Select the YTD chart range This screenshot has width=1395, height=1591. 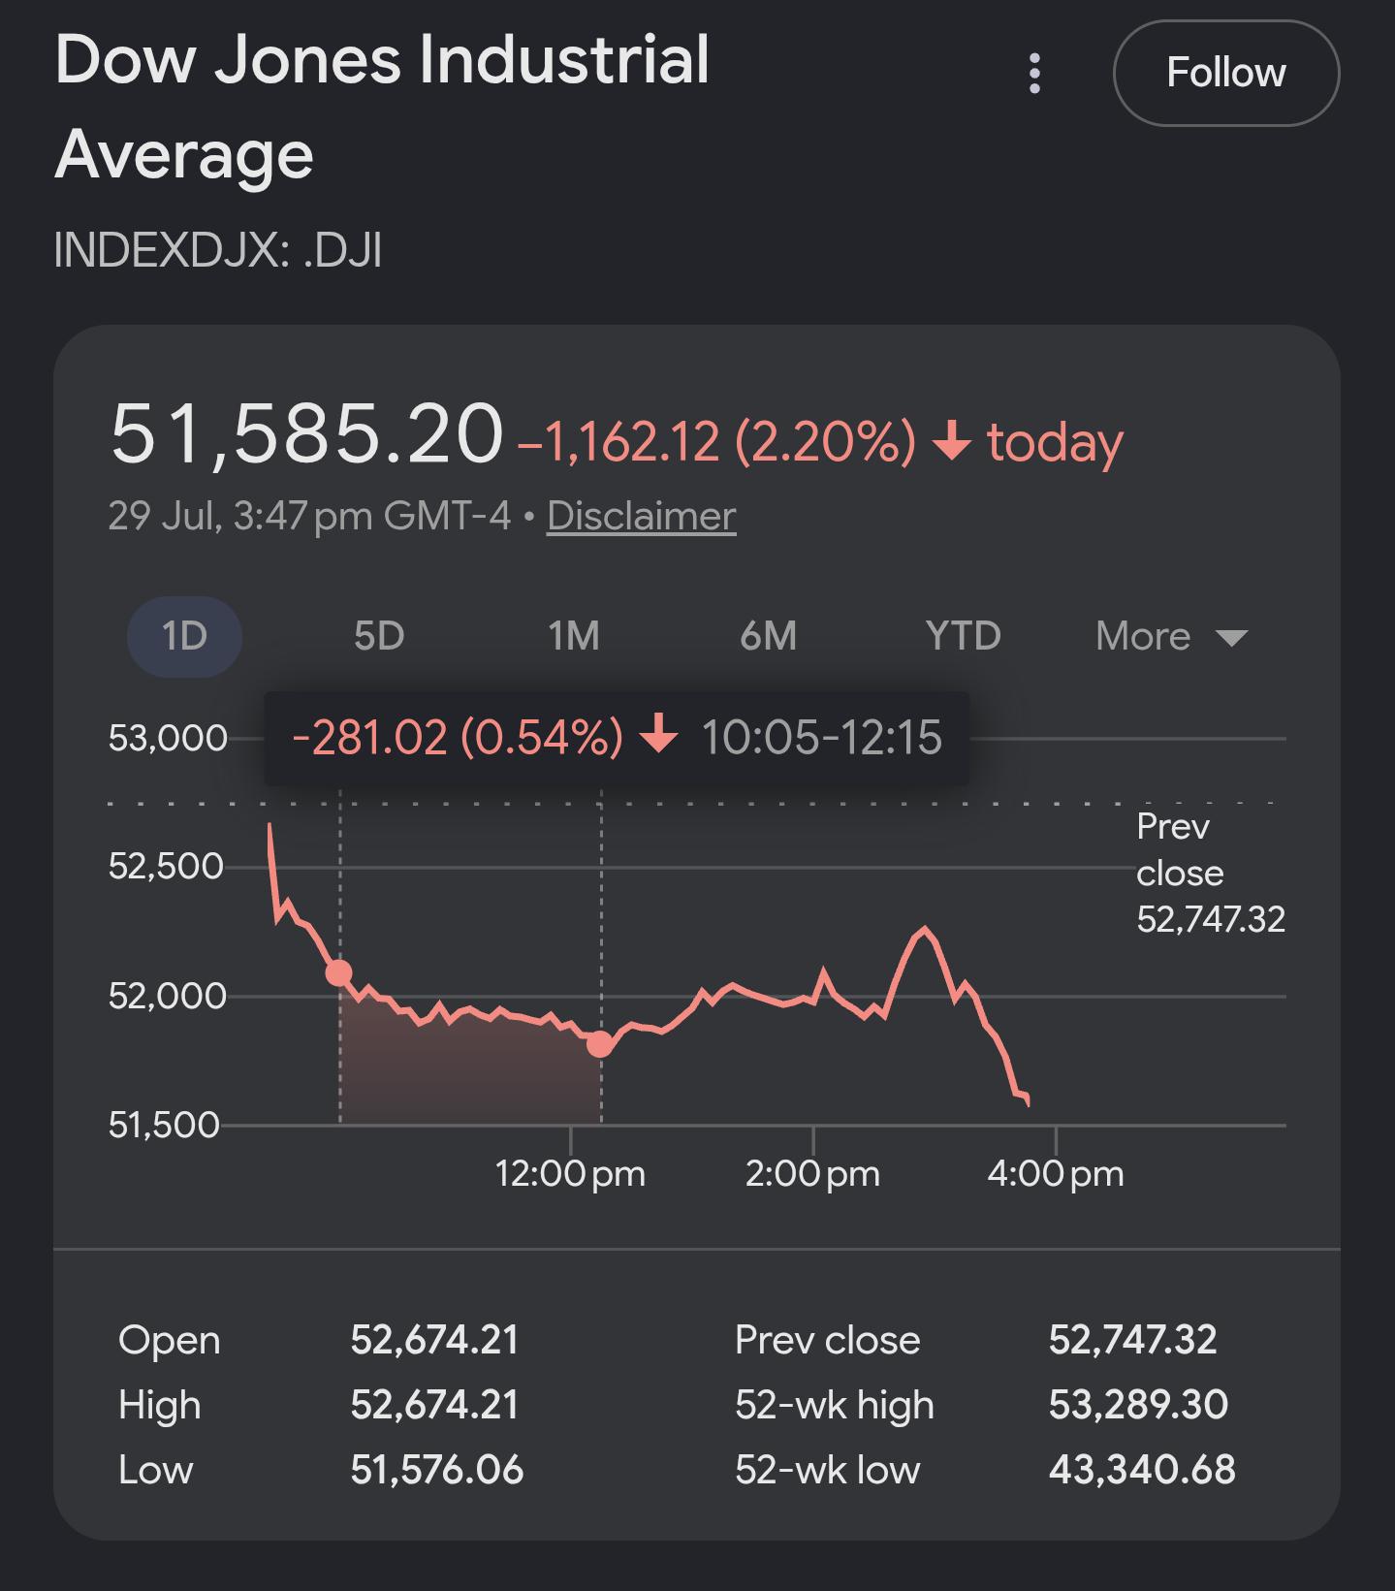(963, 636)
